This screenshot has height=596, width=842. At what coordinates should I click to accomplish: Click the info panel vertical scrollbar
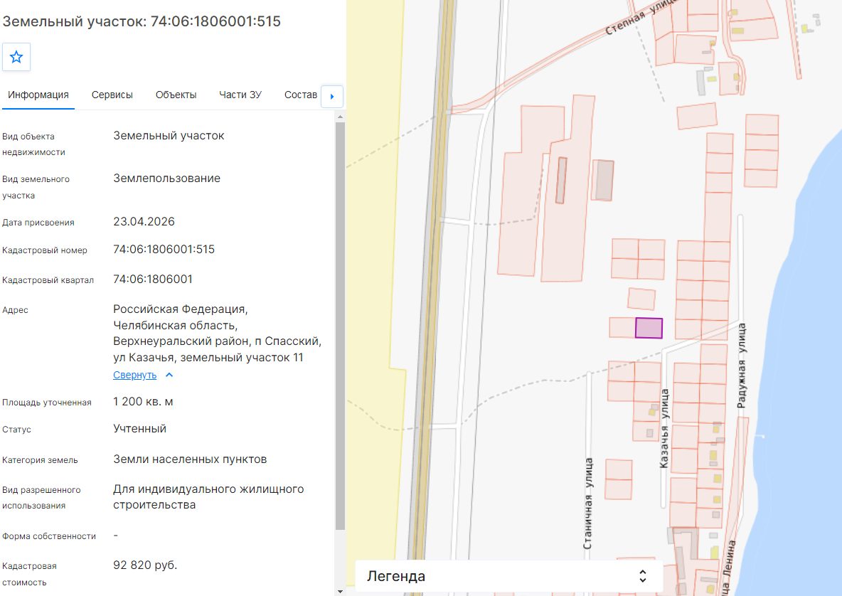tap(340, 326)
